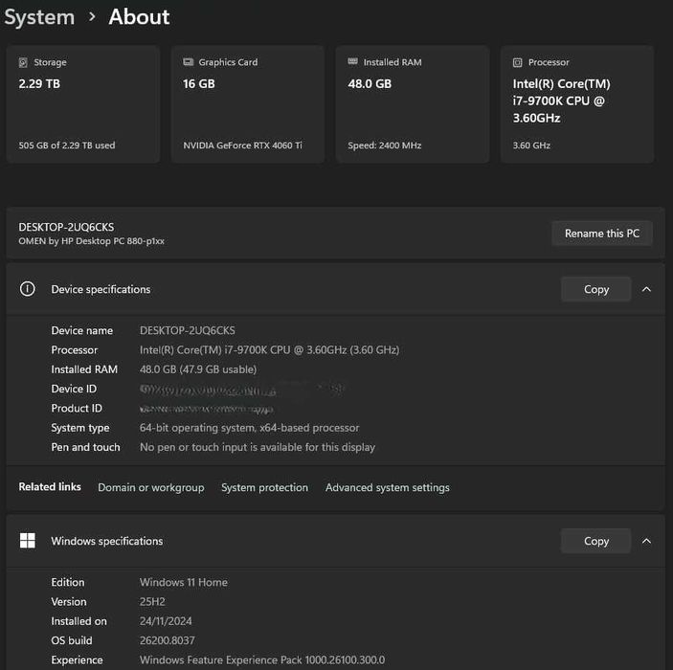The height and width of the screenshot is (670, 673).
Task: Open Advanced system settings link
Action: click(x=388, y=487)
